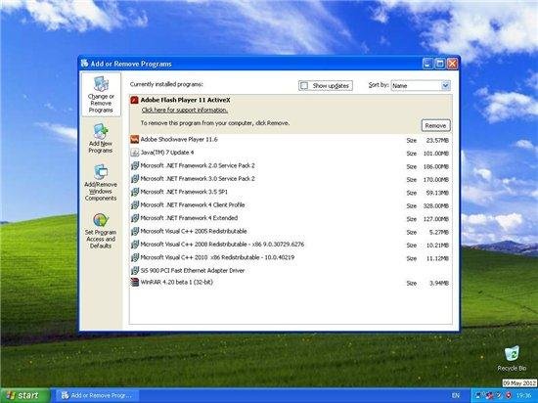Viewport: 538px width, 403px height.
Task: Click the Adobe Shockwave Player 11.6 icon
Action: [135, 139]
